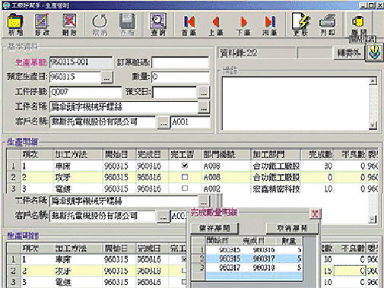This screenshot has width=384, height=288.
Task: Open the 預交日 date lookup button
Action: point(203,92)
